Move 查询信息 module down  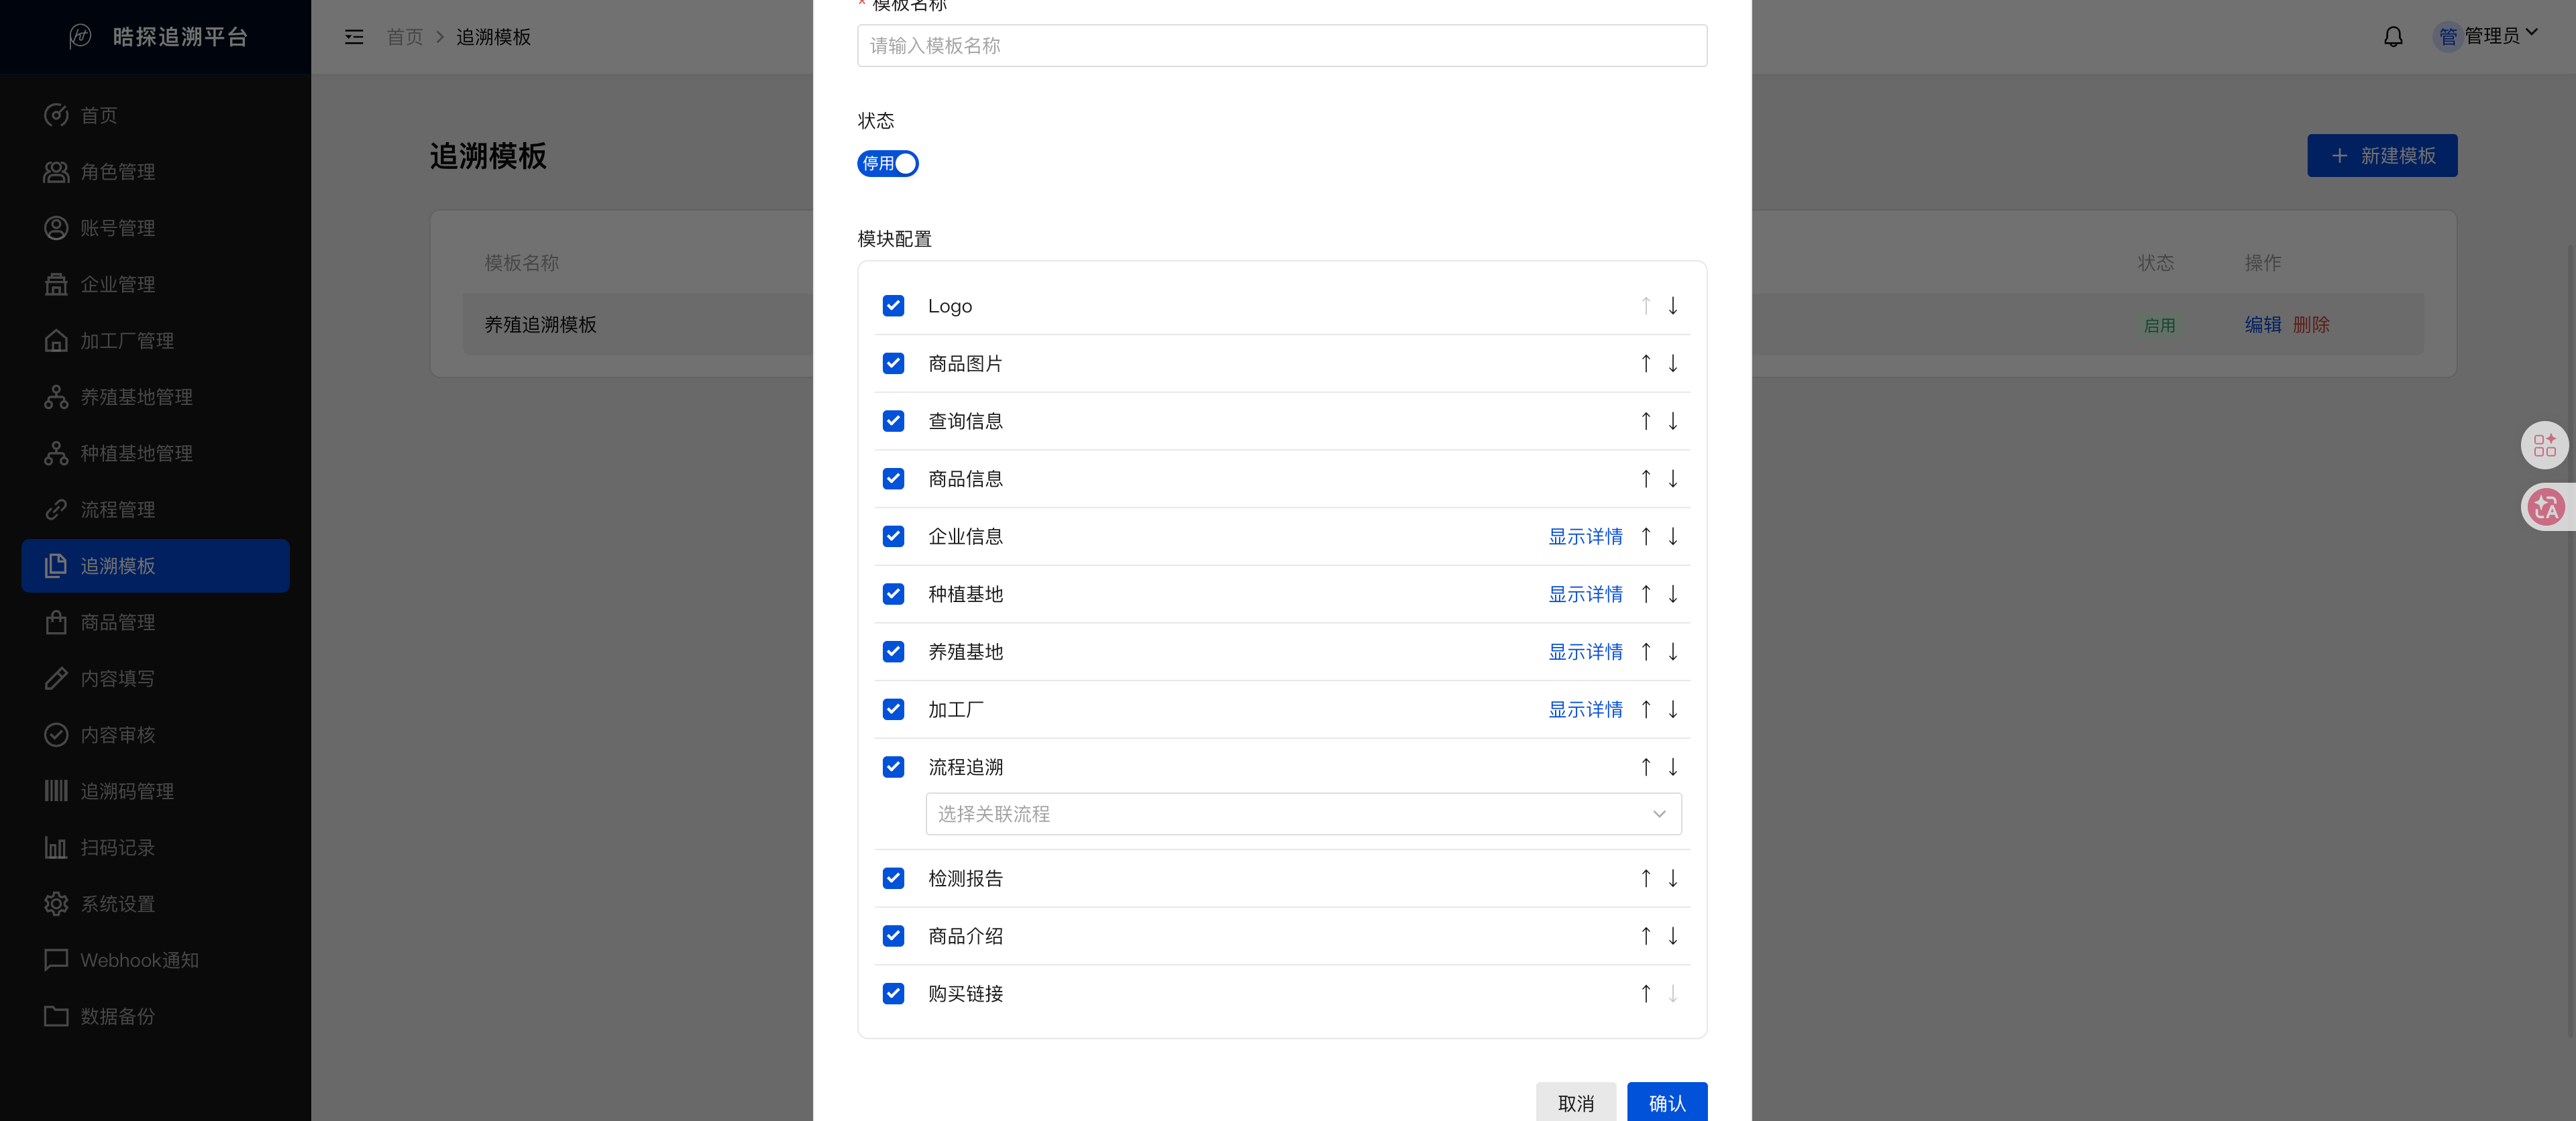coord(1672,422)
